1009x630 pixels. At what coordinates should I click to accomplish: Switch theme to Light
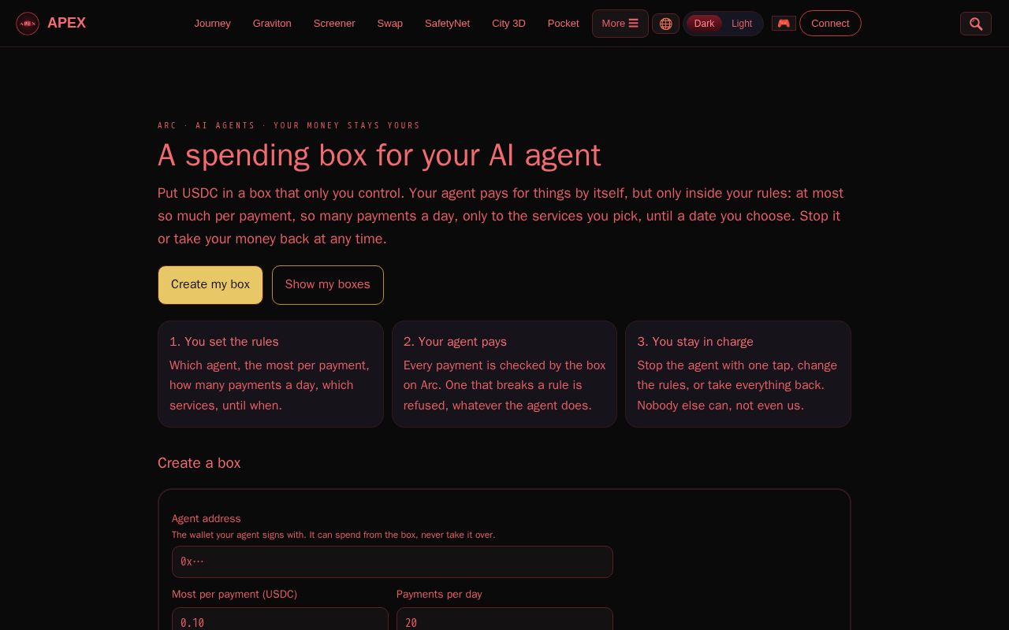click(x=742, y=24)
